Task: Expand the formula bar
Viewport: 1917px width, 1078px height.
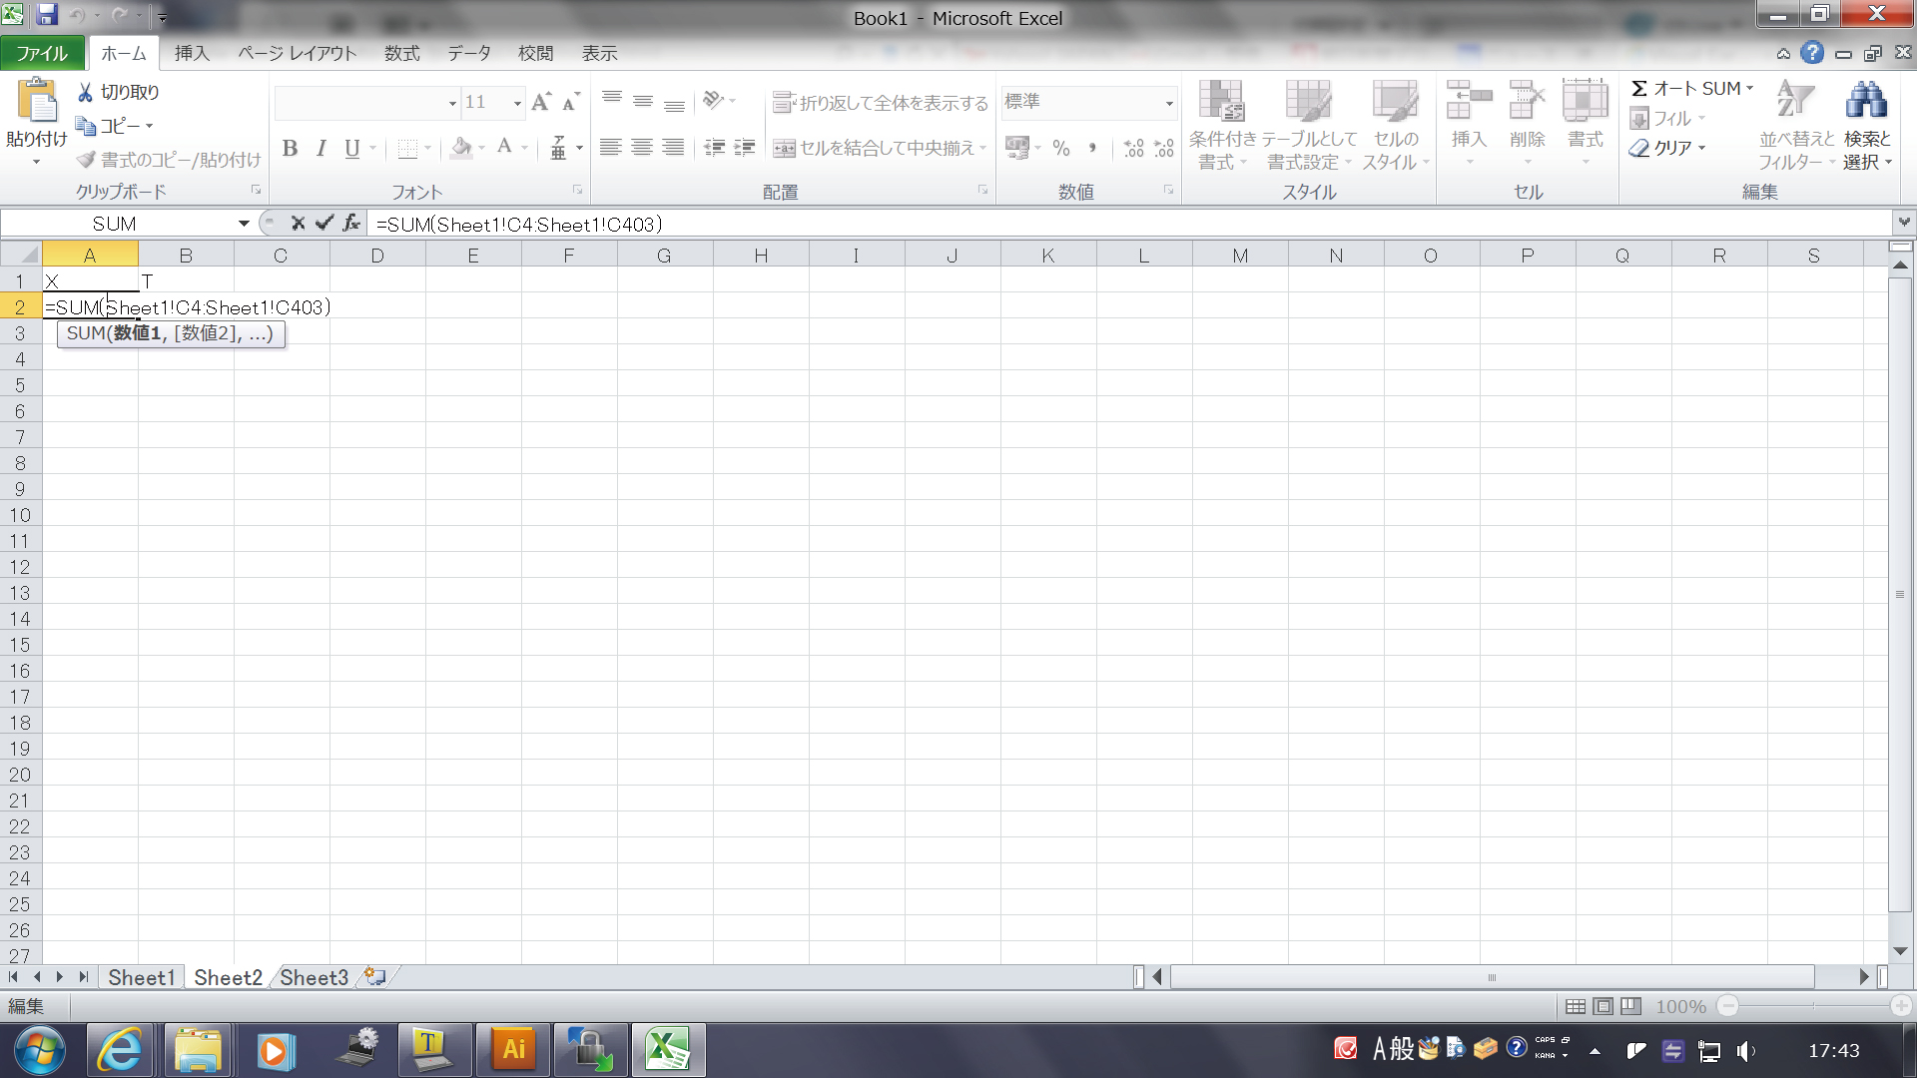Action: (x=1904, y=223)
